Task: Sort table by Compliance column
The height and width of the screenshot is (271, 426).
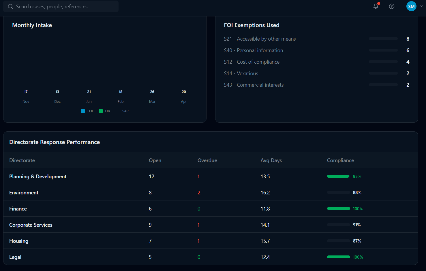Action: pos(340,160)
